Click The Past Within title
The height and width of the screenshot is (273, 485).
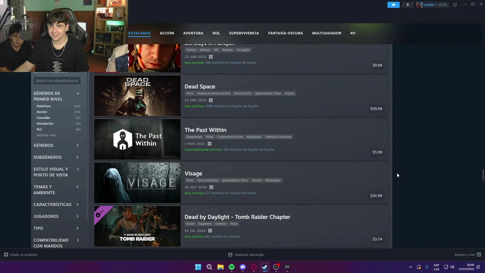click(x=205, y=130)
